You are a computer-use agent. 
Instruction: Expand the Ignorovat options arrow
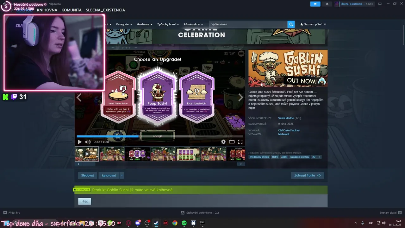(x=121, y=175)
